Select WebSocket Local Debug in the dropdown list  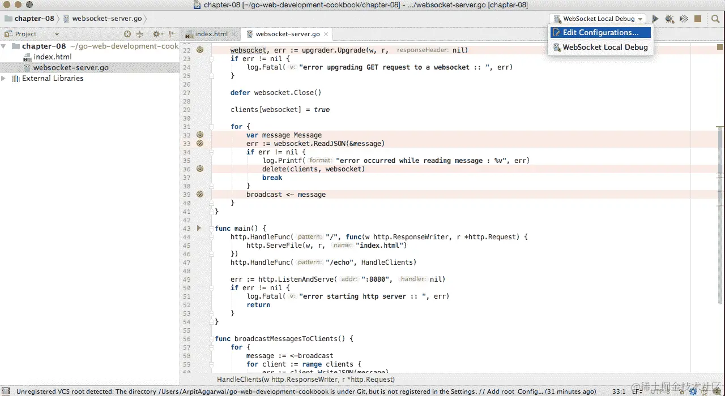(600, 48)
